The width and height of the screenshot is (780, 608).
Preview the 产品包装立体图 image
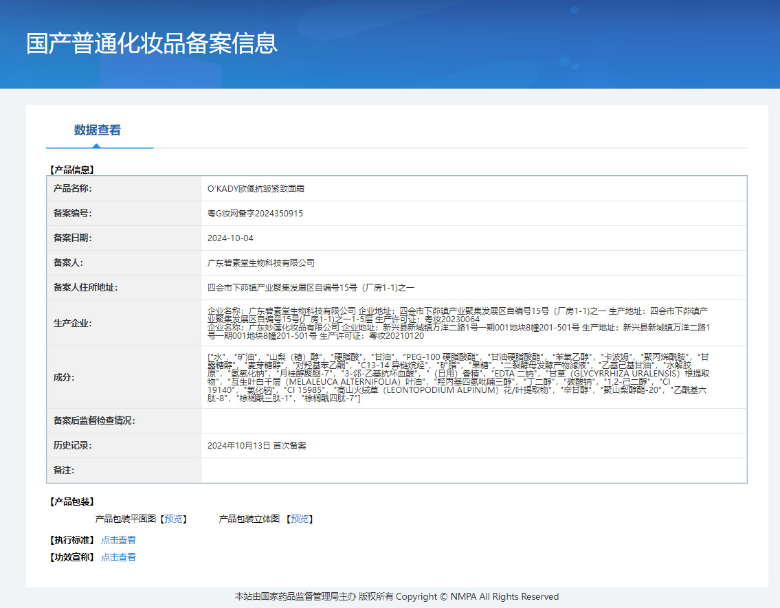(300, 519)
